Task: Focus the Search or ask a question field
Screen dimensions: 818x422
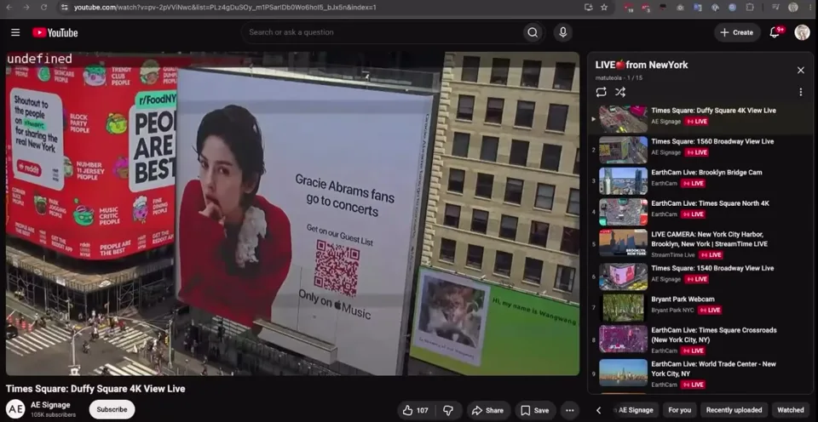Action: [382, 32]
